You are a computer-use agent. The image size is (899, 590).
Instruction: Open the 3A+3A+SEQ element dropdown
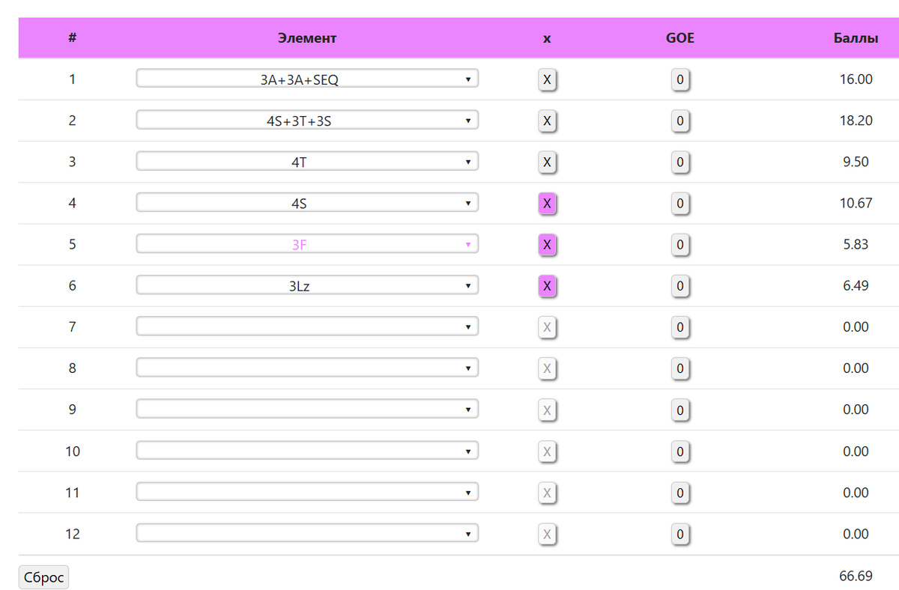pyautogui.click(x=307, y=79)
